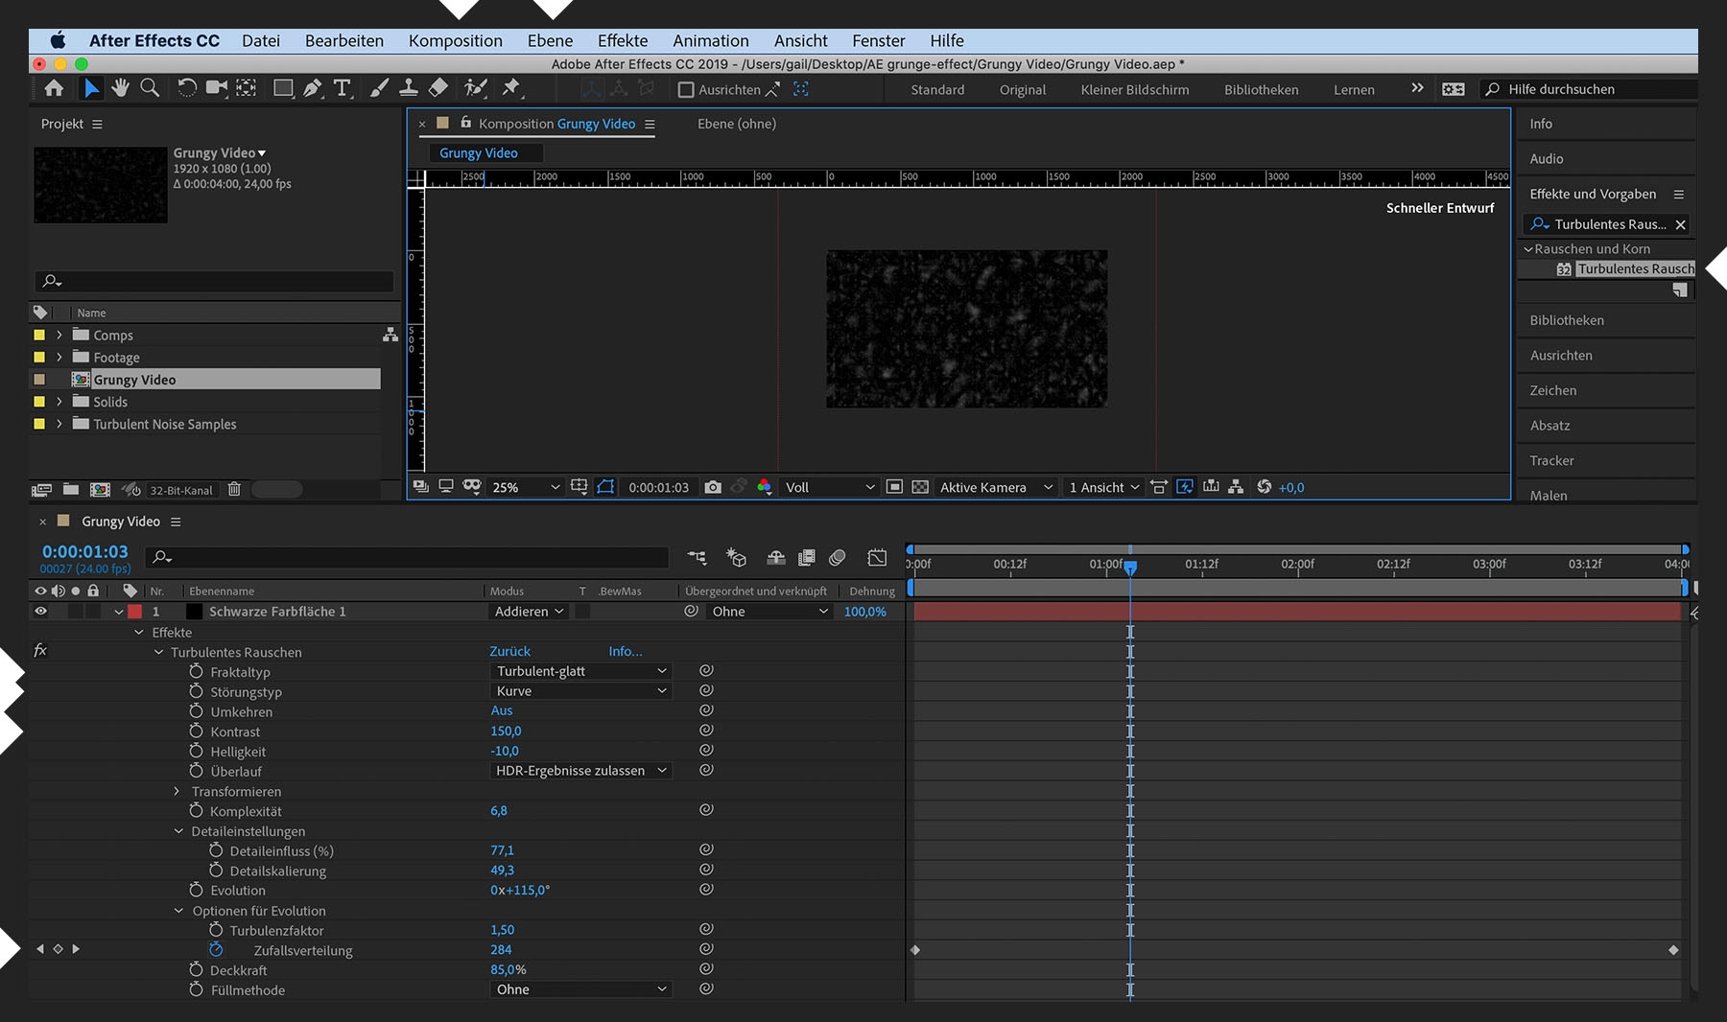Image resolution: width=1727 pixels, height=1022 pixels.
Task: Delete selected item with trash icon
Action: [x=234, y=490]
